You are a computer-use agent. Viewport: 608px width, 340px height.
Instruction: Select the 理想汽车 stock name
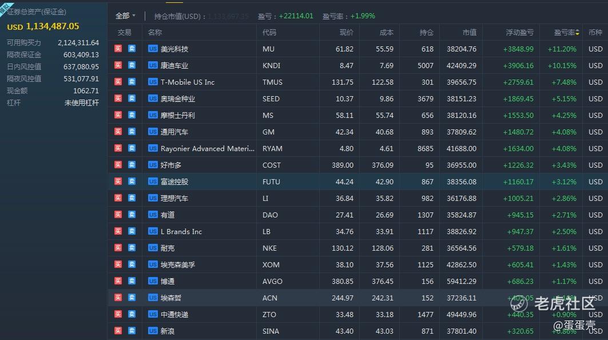tap(174, 198)
